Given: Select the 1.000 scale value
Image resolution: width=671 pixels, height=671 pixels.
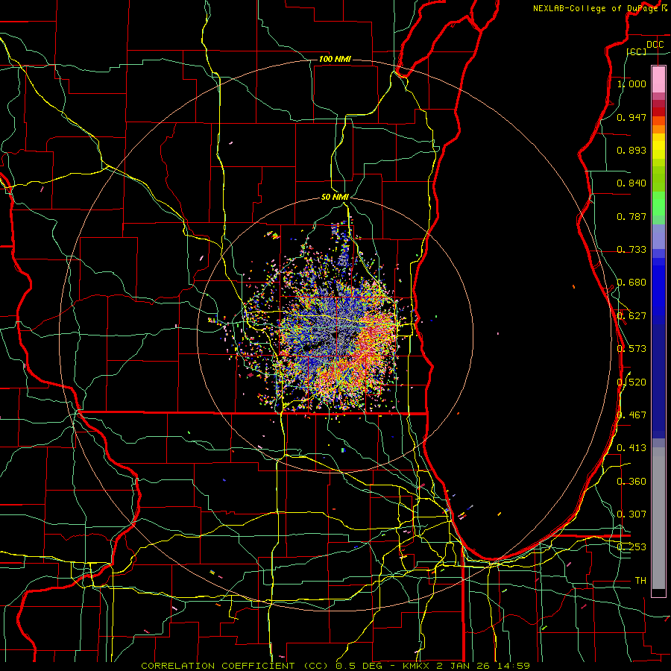Looking at the screenshot, I should click(632, 84).
